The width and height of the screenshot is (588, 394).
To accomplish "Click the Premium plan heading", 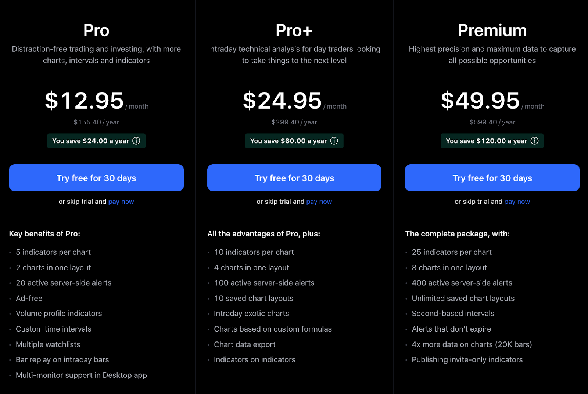I will [492, 30].
